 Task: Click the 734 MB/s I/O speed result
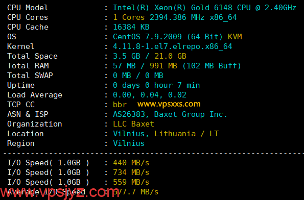point(131,172)
